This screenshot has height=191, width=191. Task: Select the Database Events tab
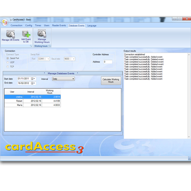(x=77, y=26)
